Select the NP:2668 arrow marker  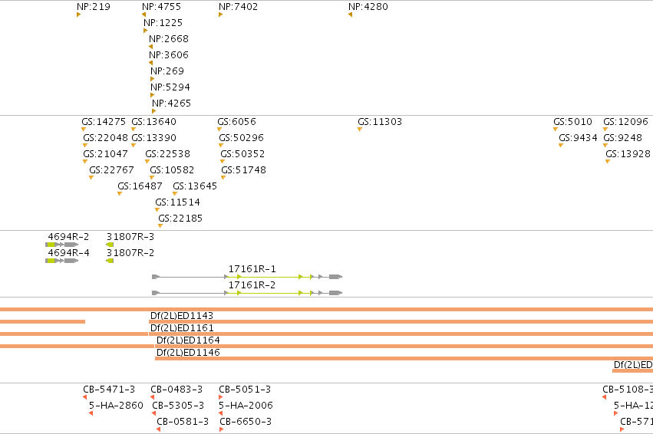click(150, 47)
